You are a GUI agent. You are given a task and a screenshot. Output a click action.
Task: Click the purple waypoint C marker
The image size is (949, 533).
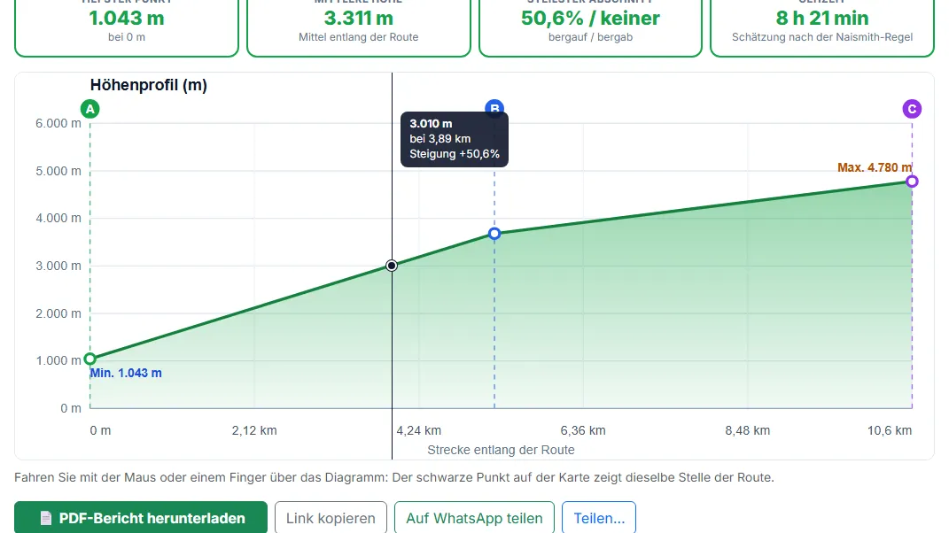(912, 109)
